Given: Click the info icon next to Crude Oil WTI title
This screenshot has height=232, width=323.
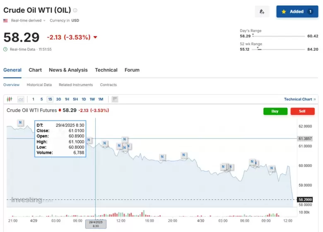Looking at the screenshot, I should (x=75, y=10).
